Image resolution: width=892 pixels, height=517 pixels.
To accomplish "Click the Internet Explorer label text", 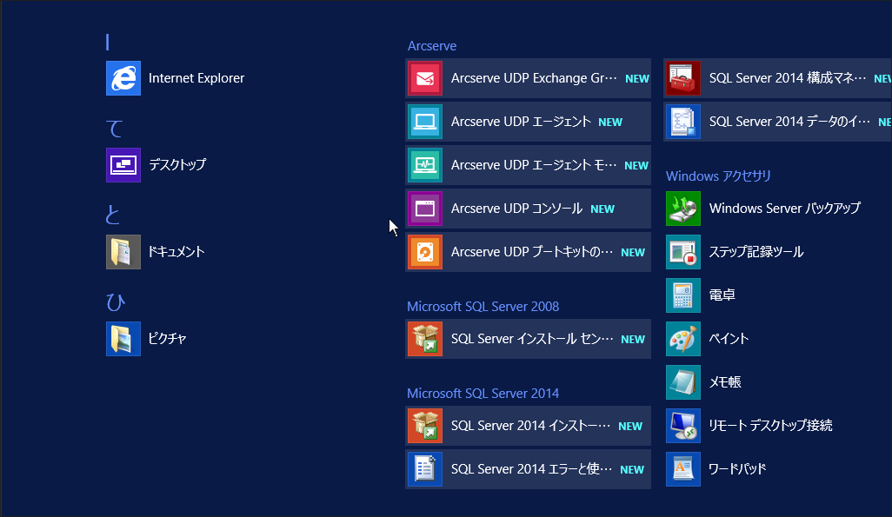I will pos(196,78).
